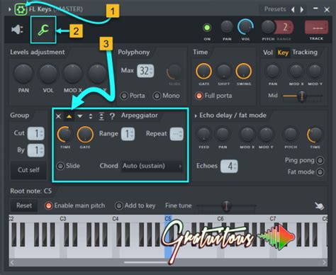
Task: Open the Presets menu
Action: tap(275, 9)
